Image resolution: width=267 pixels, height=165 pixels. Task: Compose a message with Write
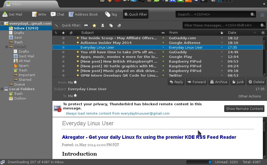[39, 14]
